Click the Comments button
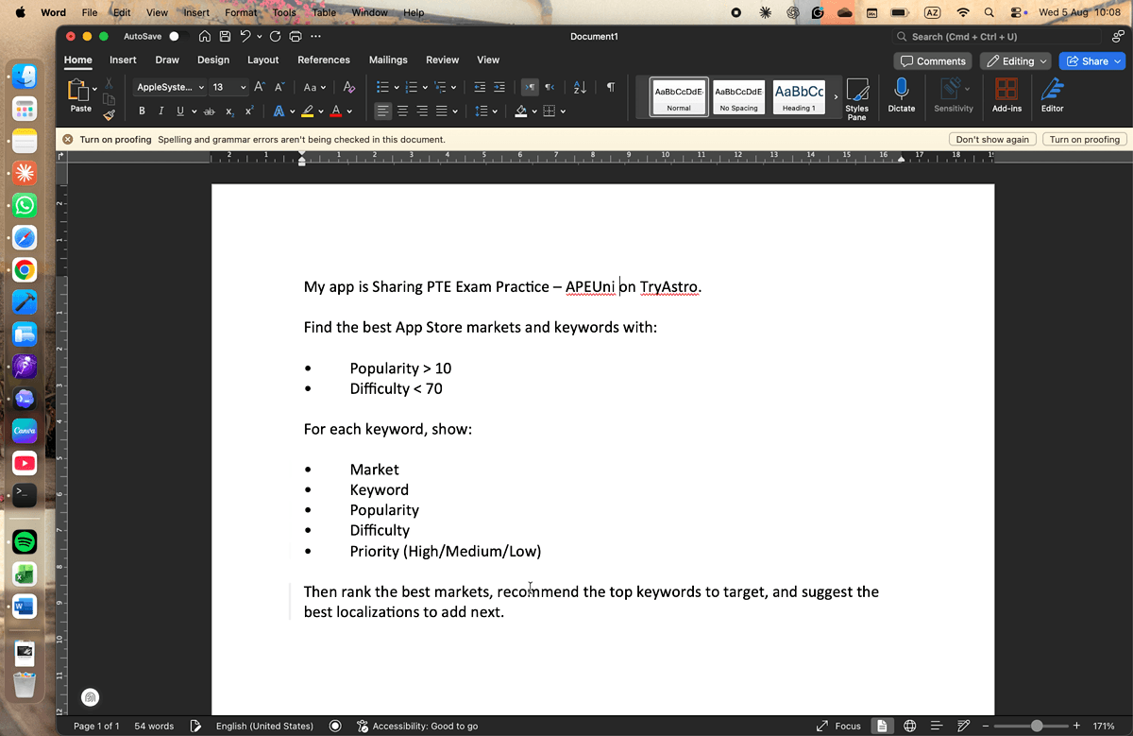The height and width of the screenshot is (736, 1133). (x=933, y=60)
